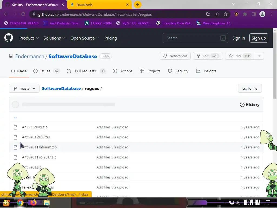Click the install app icon in address bar
Screen dimensions: 277x208
click(208, 14)
